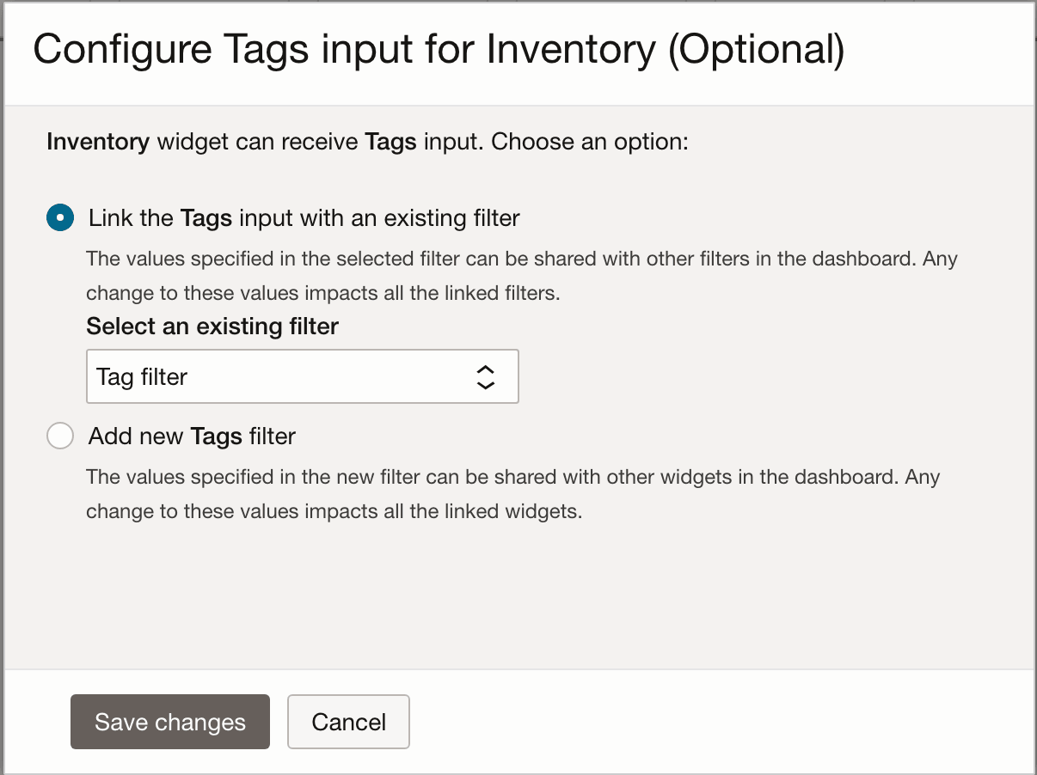Click the up-down stepper arrows on filter selector
1037x775 pixels.
484,376
